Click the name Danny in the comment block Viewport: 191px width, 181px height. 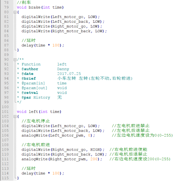(x=63, y=69)
